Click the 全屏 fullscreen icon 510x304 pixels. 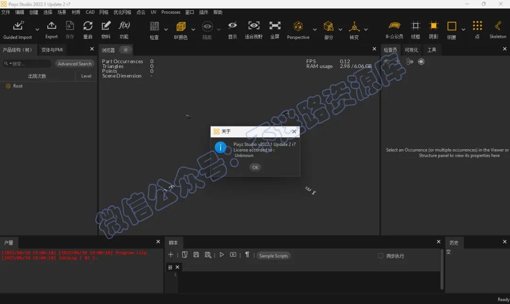pos(275,25)
